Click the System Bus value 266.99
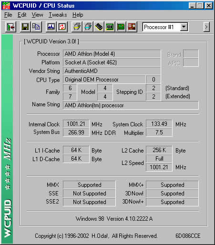The image size is (215, 245). tap(76, 133)
